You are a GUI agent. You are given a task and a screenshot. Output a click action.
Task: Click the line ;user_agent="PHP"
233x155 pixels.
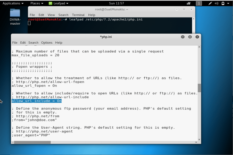(x=31, y=135)
